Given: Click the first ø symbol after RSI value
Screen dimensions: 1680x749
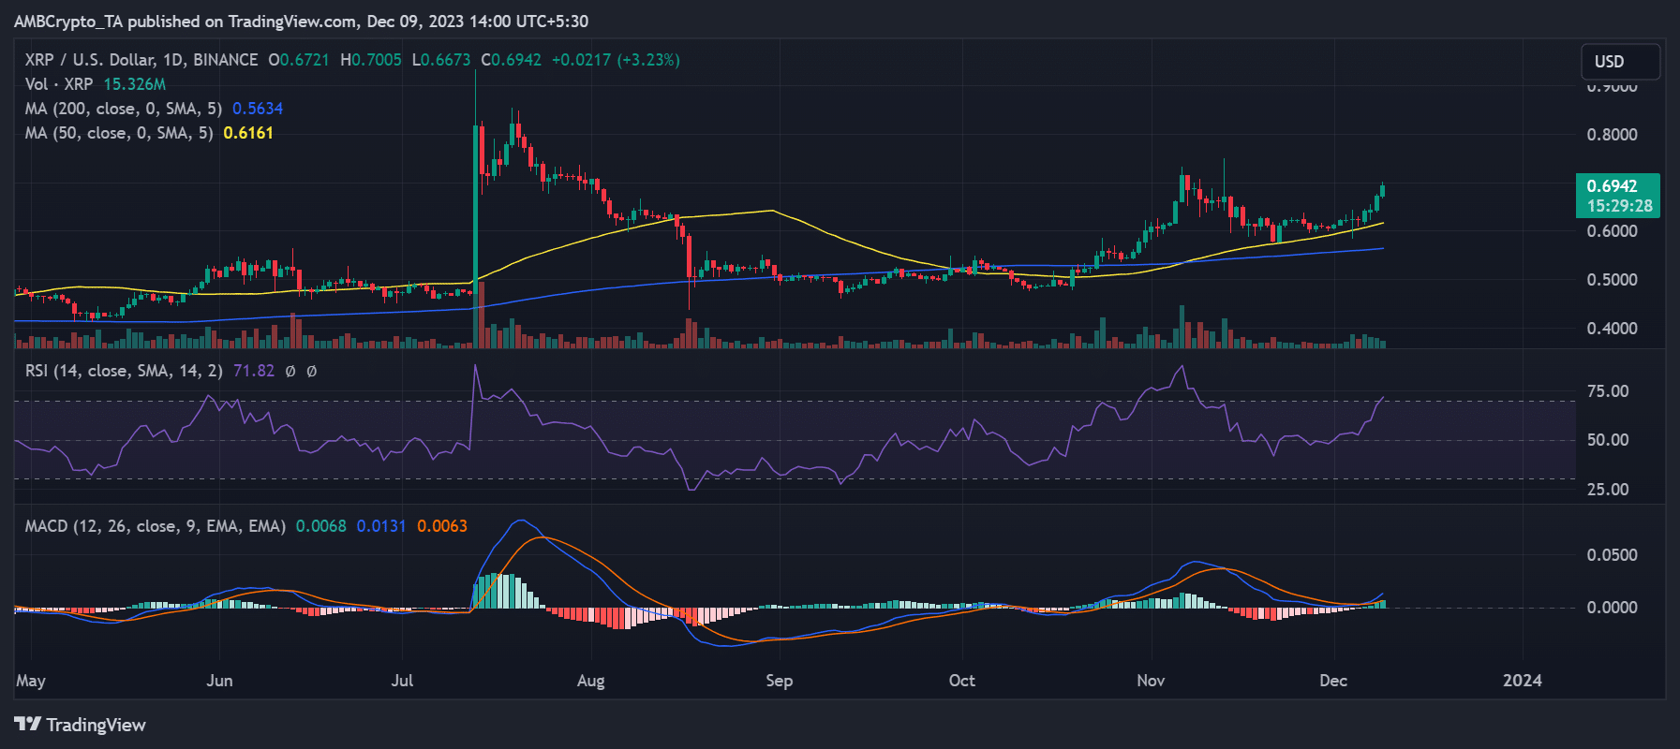Looking at the screenshot, I should coord(290,372).
